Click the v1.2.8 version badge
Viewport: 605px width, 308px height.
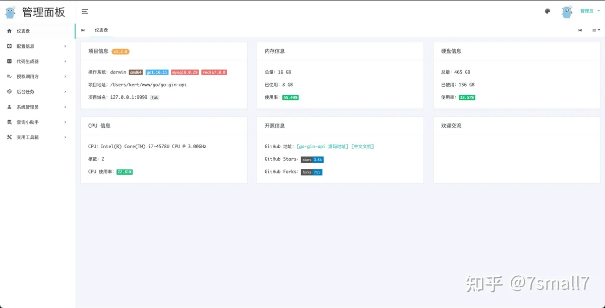point(120,51)
